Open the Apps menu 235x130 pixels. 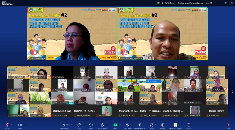(152, 126)
